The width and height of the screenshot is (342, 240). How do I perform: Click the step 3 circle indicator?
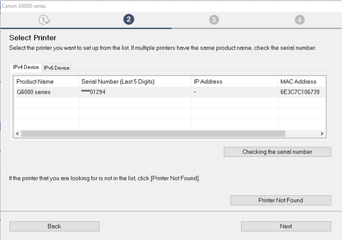(x=214, y=20)
